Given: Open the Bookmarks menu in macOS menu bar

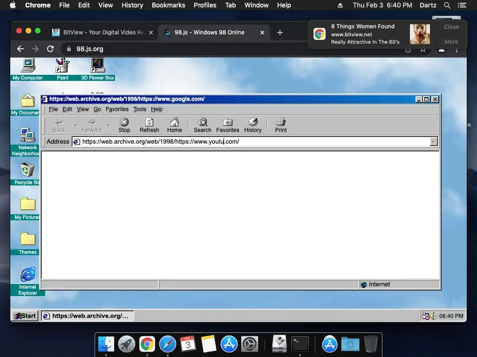Looking at the screenshot, I should click(x=168, y=5).
